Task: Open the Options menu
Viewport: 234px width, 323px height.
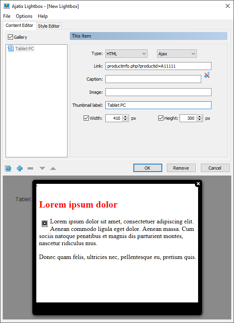Action: tap(24, 16)
